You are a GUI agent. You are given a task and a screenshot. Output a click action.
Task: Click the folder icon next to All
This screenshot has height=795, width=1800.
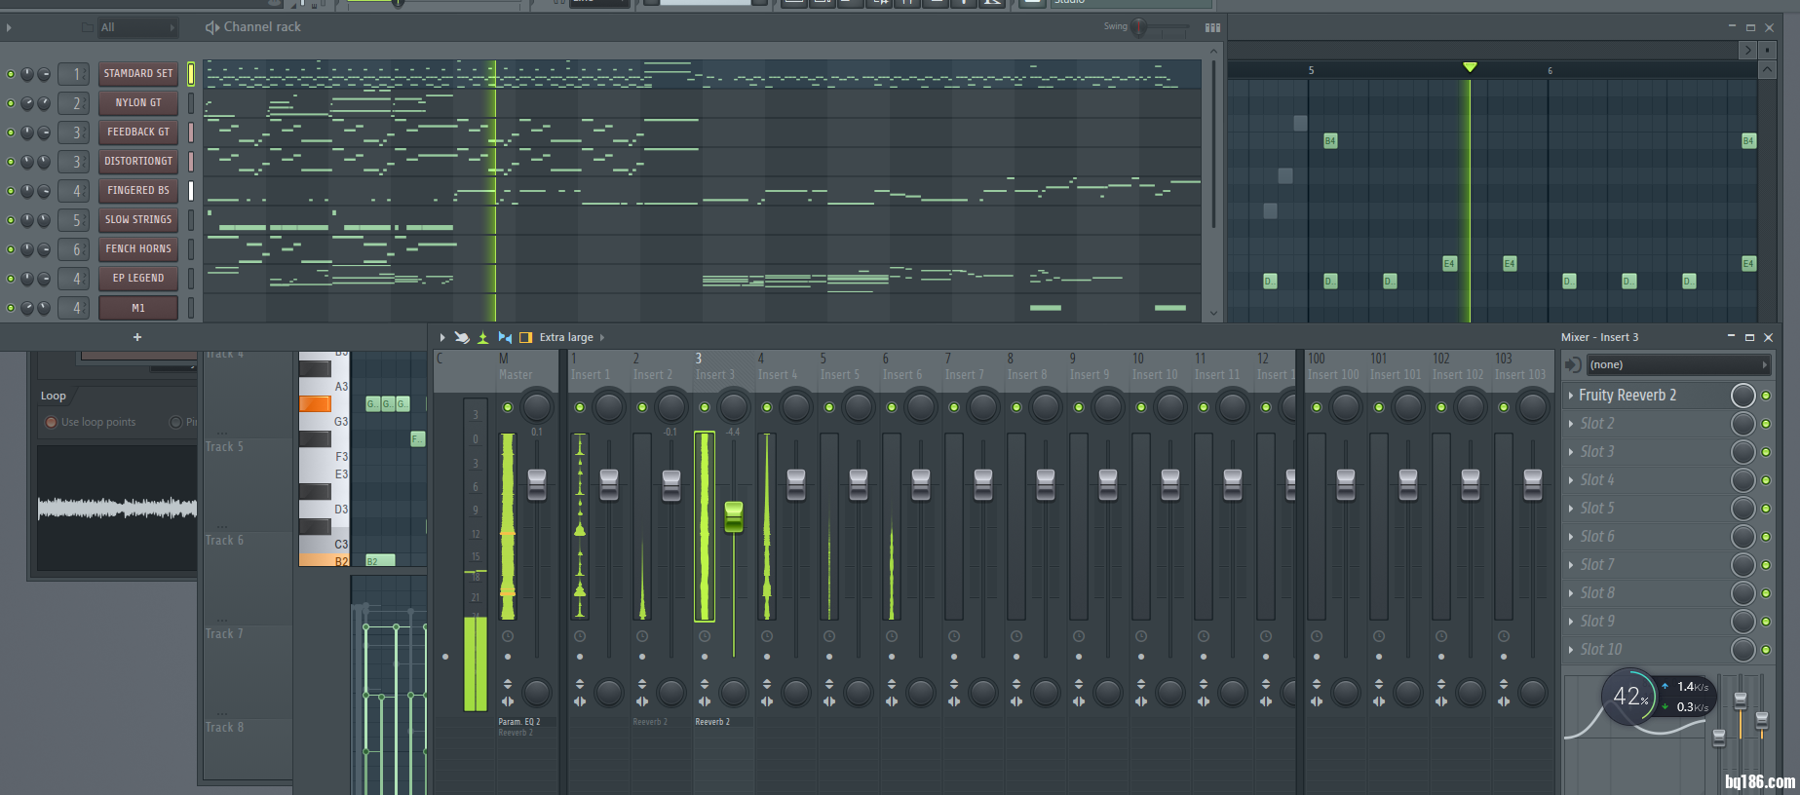tap(88, 27)
